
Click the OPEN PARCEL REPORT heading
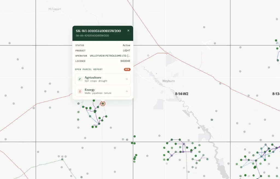coord(89,69)
